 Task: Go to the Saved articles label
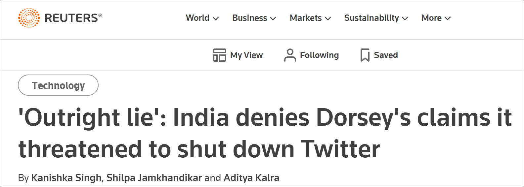click(386, 55)
